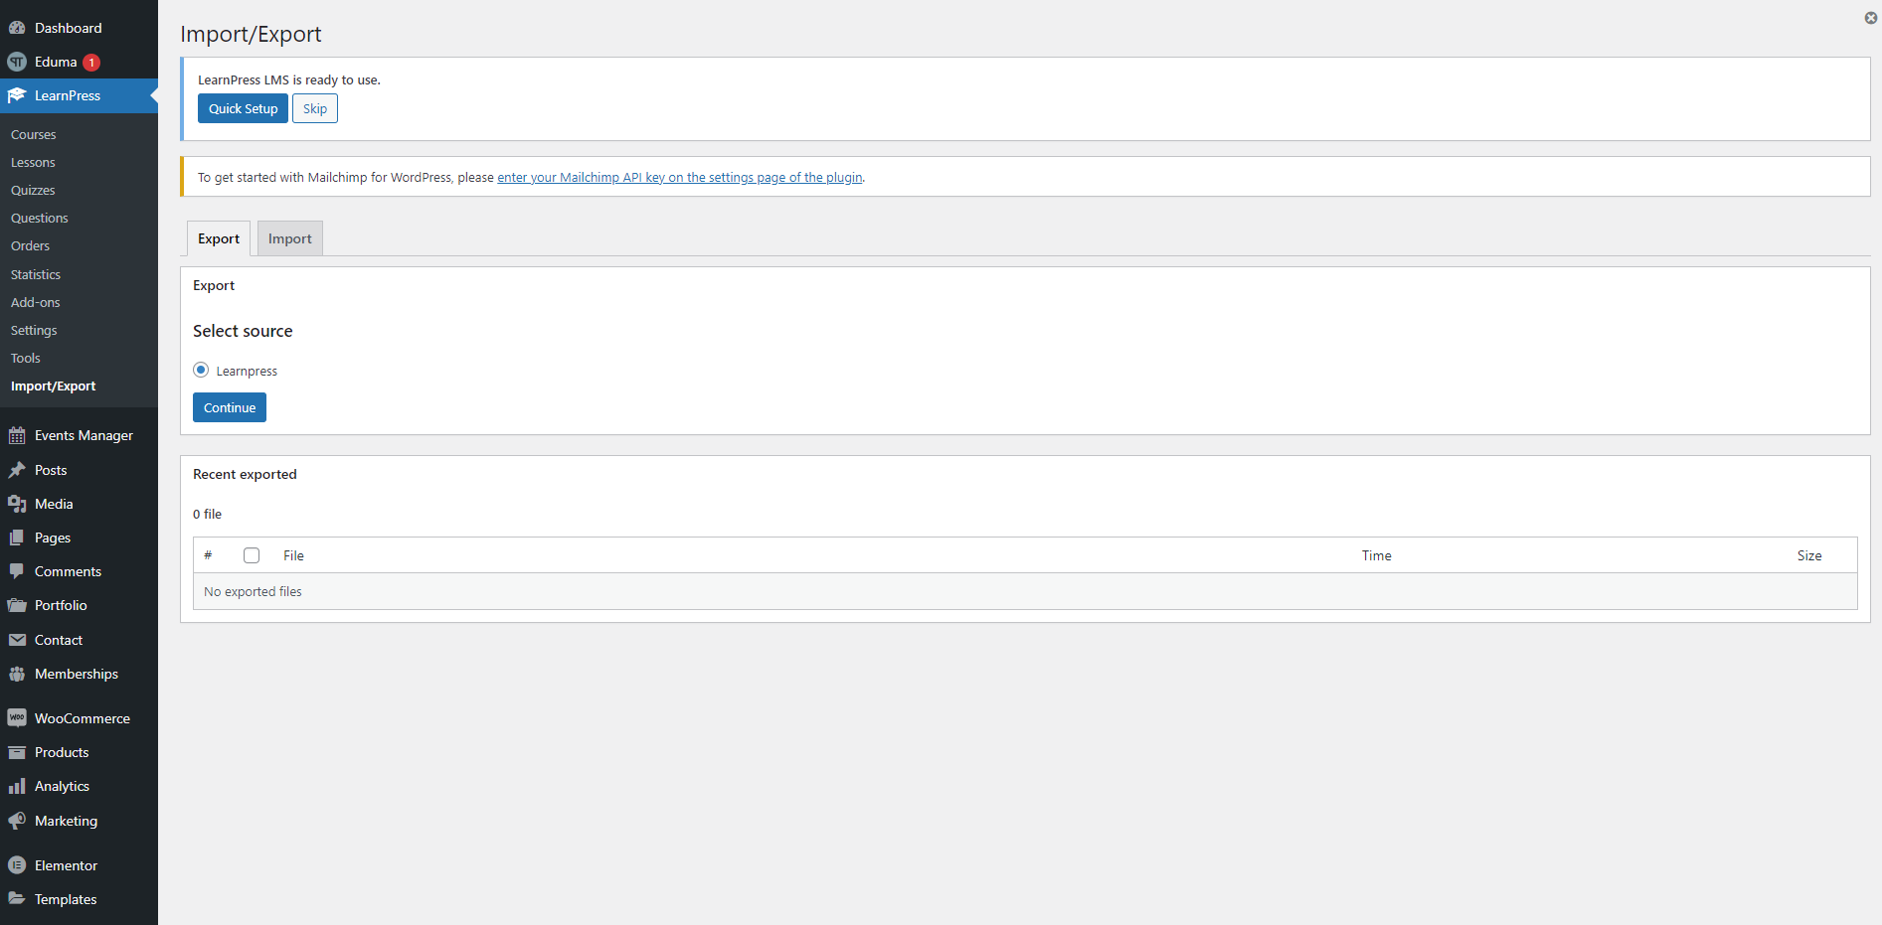Click the Eduma notification badge
The height and width of the screenshot is (925, 1882).
pyautogui.click(x=91, y=63)
